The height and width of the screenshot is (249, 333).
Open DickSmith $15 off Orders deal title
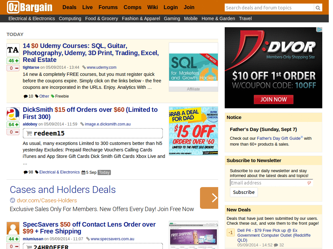coord(90,113)
